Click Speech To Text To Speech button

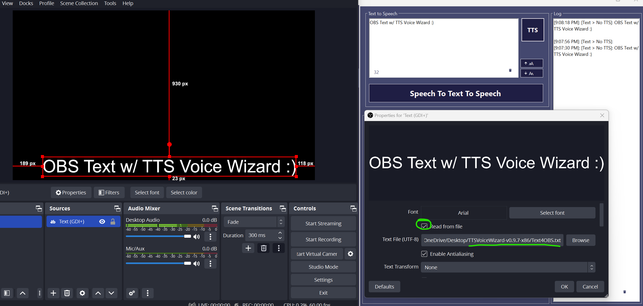point(456,93)
